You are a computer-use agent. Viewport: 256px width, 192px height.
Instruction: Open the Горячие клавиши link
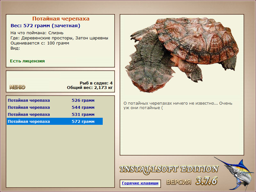coord(140,183)
